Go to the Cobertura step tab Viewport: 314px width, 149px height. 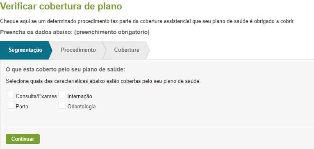click(x=127, y=50)
